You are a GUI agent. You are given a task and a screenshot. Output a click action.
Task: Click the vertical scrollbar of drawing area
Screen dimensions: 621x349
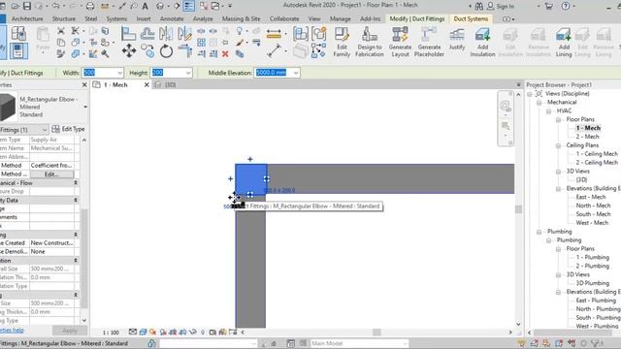[x=518, y=209]
